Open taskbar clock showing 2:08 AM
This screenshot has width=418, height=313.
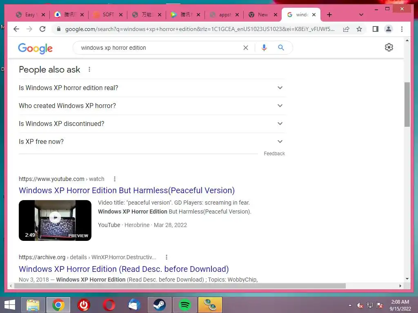pos(400,305)
